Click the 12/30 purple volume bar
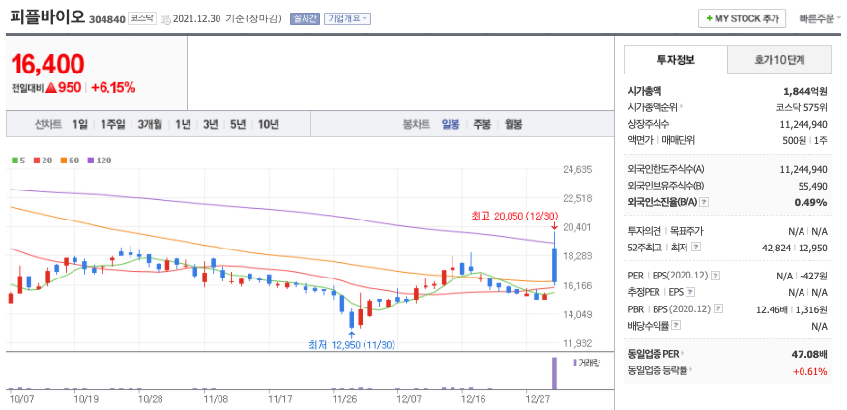The width and height of the screenshot is (847, 410). [x=554, y=372]
